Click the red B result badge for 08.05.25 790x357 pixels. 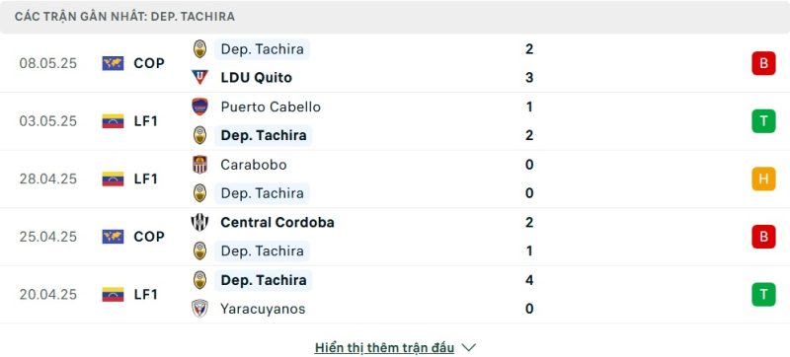pos(763,63)
